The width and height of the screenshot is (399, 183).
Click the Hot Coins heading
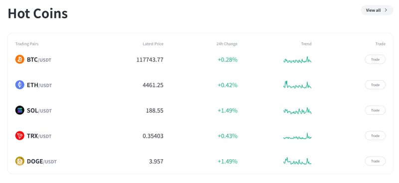(38, 13)
